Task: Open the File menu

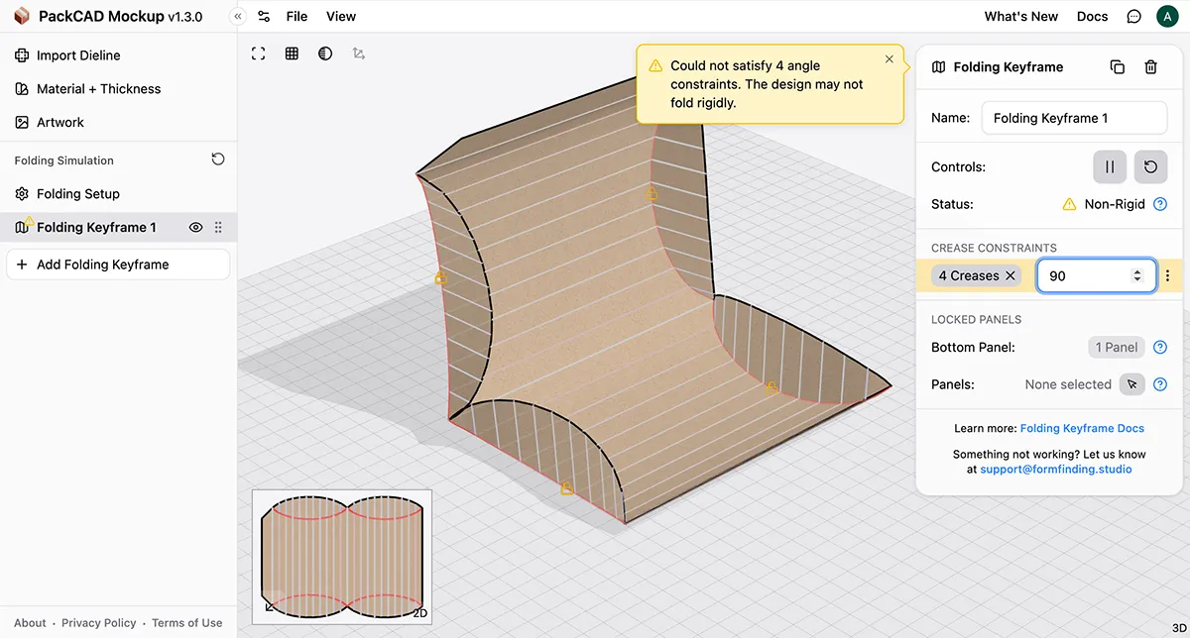Action: [297, 16]
